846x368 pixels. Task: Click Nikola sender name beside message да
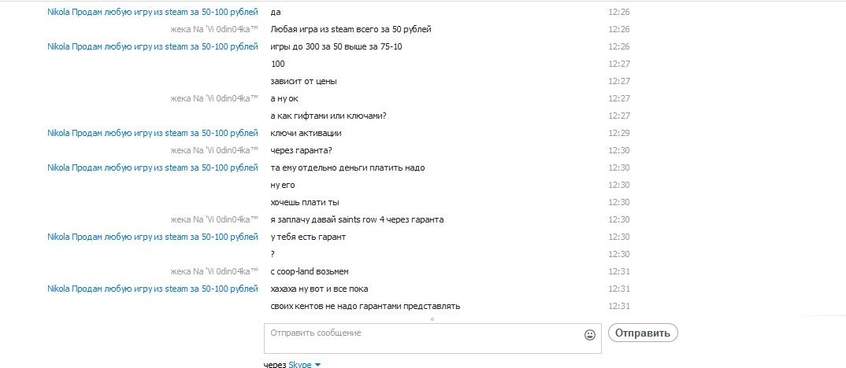pos(153,12)
